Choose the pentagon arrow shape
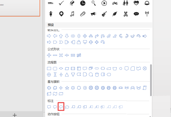Viewport: 171px width, 117px height. (55, 42)
